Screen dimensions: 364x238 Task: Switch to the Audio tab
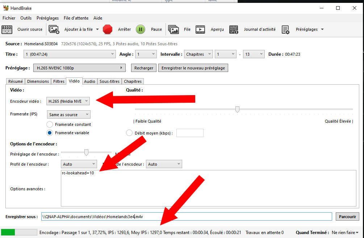pos(89,81)
